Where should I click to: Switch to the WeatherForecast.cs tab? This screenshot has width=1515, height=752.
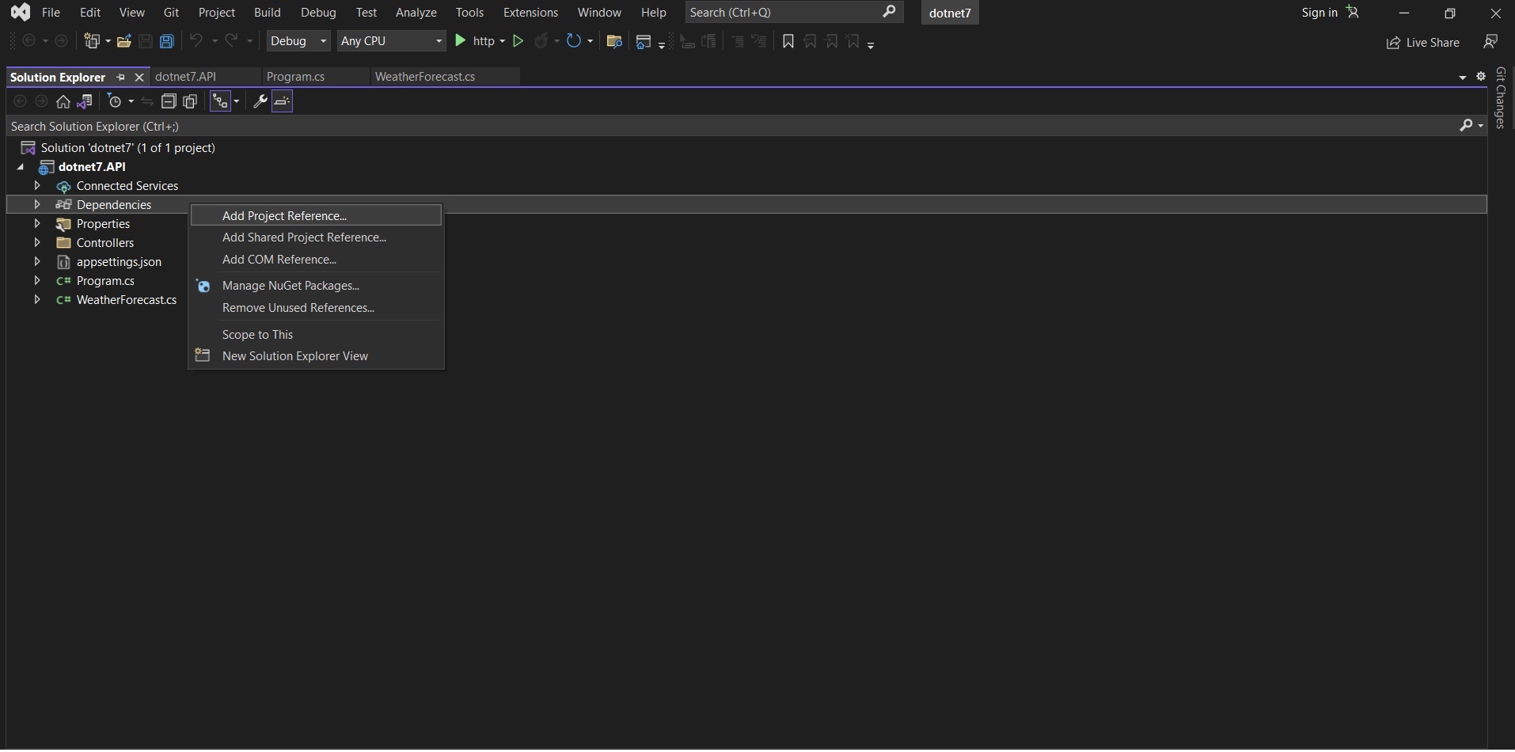point(445,77)
